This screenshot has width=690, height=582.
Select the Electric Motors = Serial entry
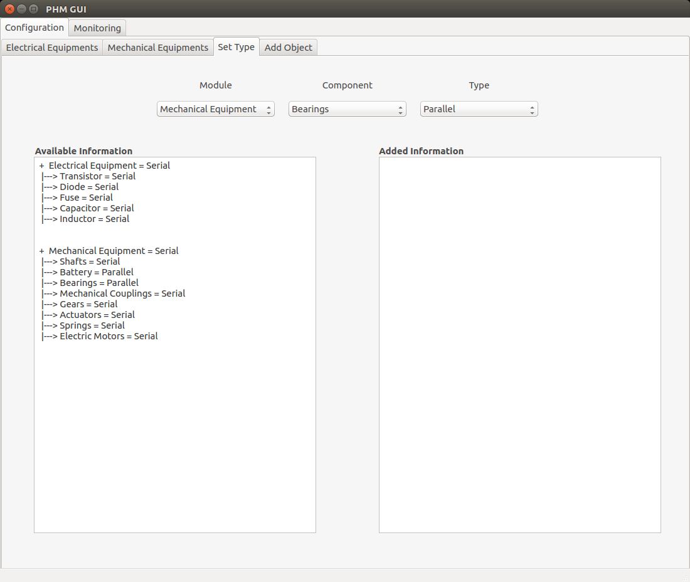pos(109,336)
